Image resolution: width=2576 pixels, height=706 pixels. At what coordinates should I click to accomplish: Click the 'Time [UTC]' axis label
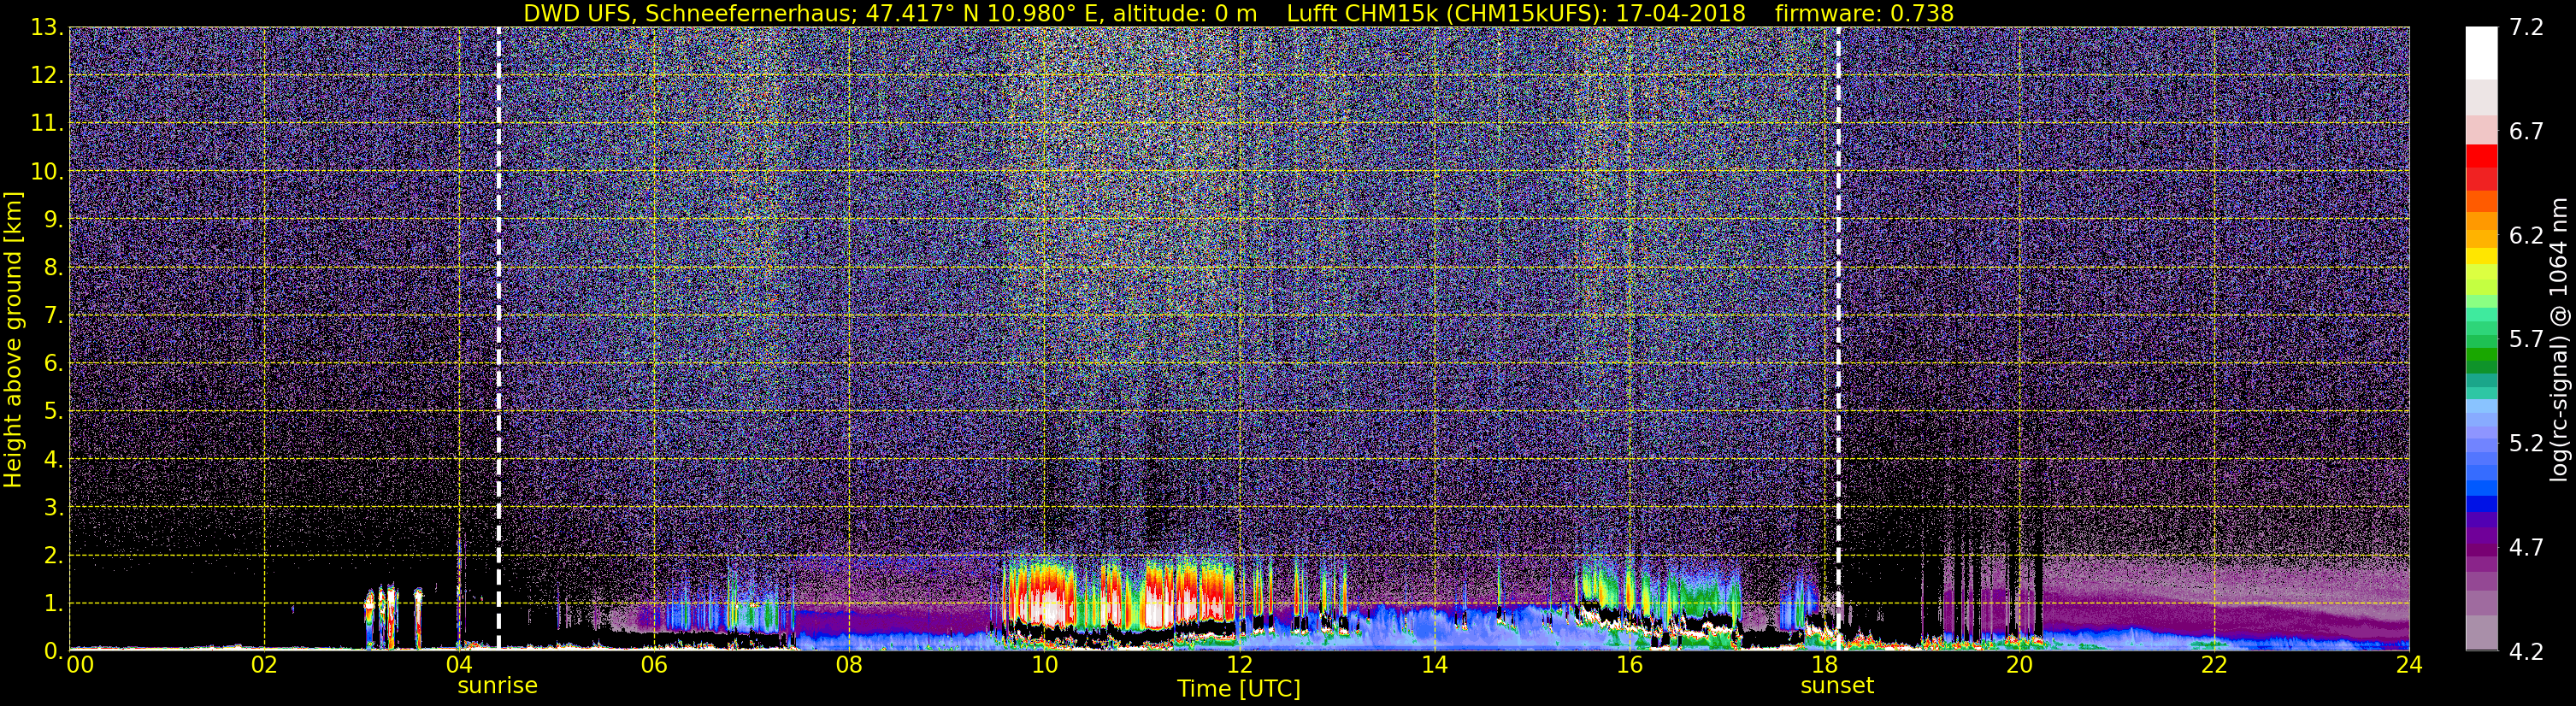[1239, 689]
